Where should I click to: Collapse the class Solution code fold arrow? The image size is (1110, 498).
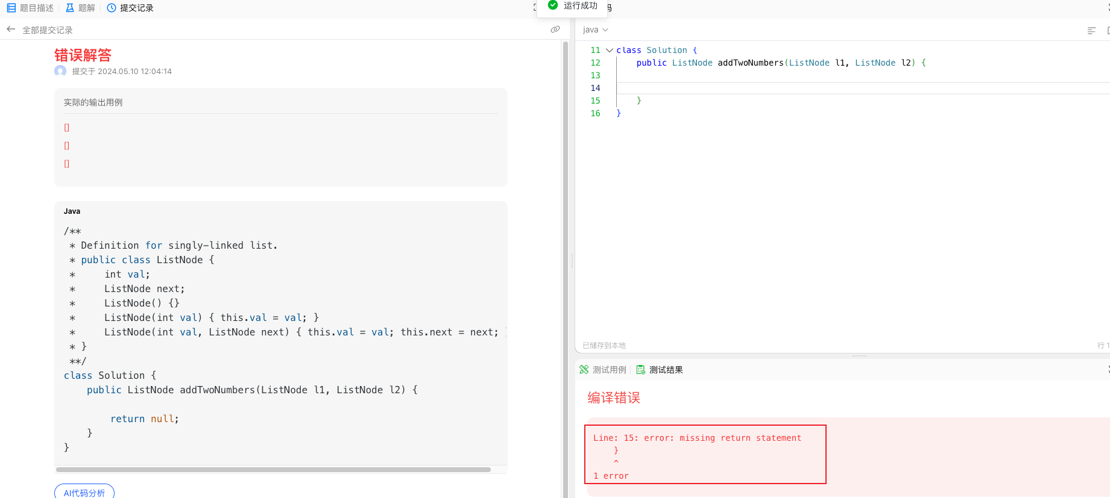(x=609, y=50)
